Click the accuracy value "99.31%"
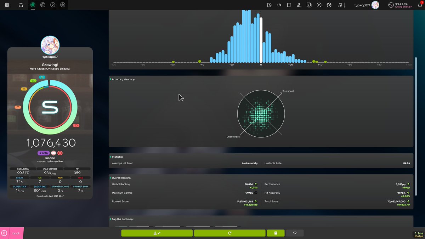425x239 pixels. tap(23, 173)
